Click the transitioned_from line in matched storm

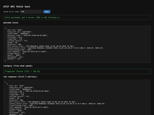19,50
